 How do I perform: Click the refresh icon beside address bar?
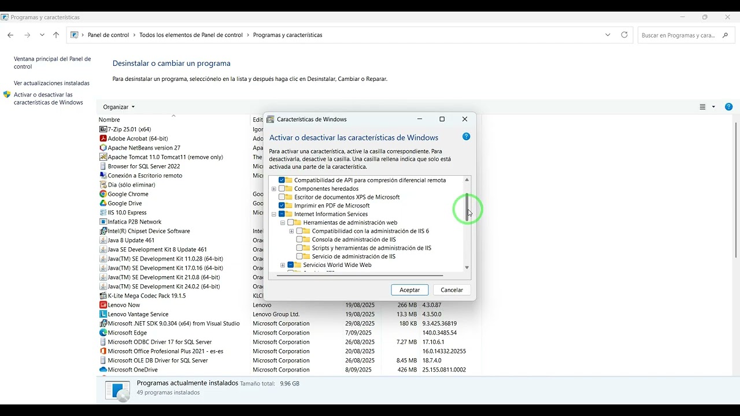pos(624,35)
